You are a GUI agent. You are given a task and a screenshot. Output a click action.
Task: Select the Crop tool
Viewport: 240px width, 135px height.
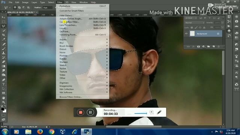pos(3,35)
